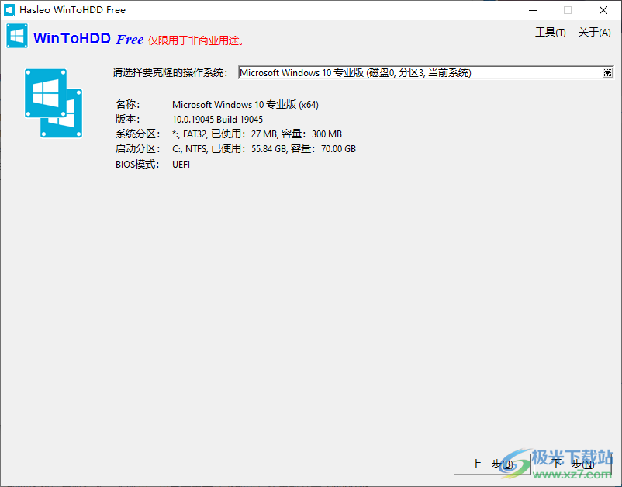Click the title bar application icon

click(9, 10)
